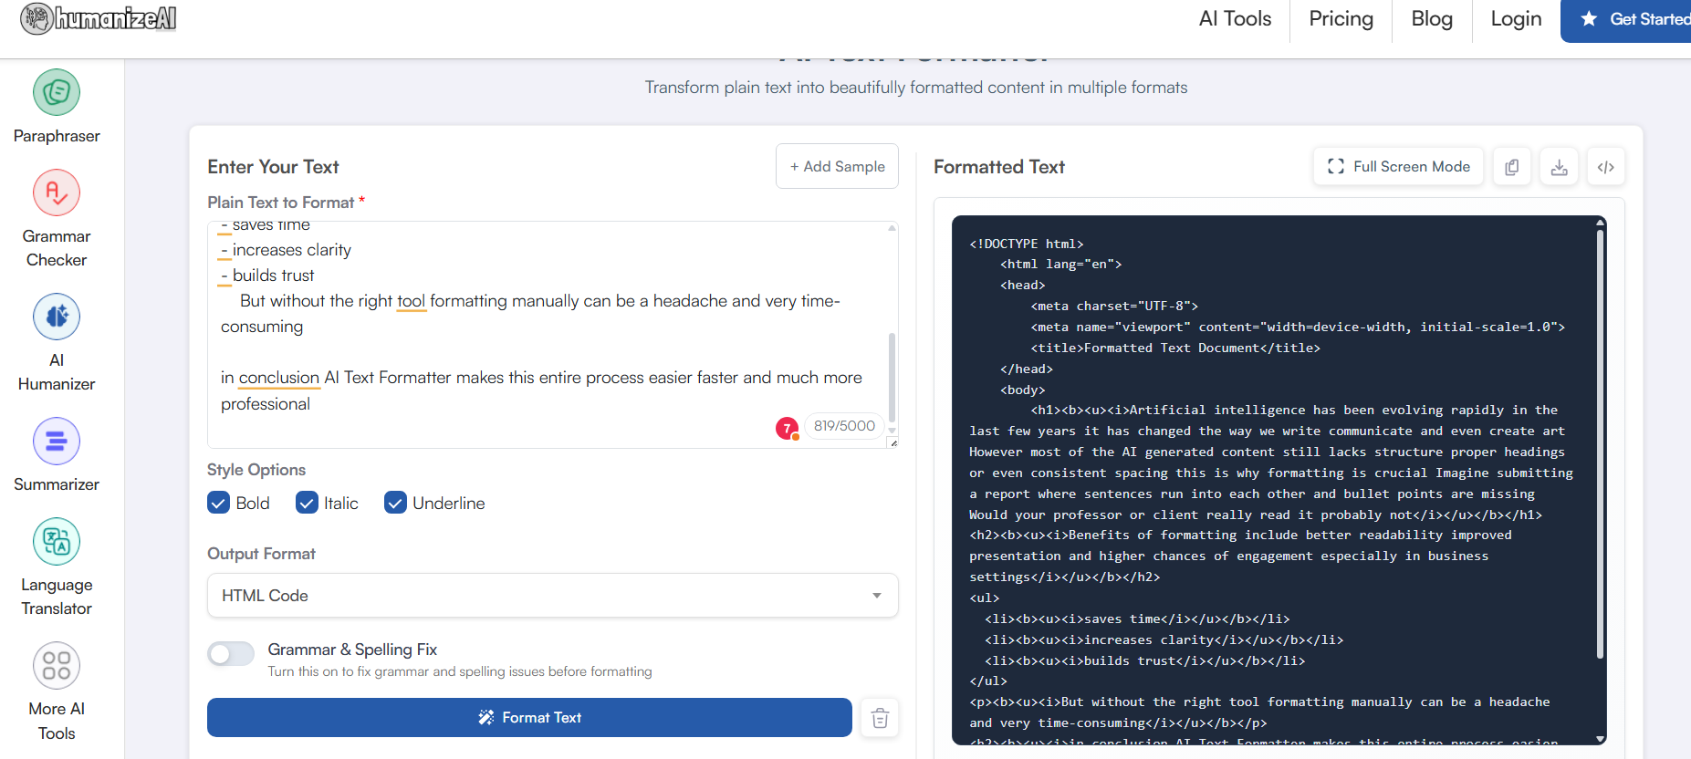
Task: Show More AI Tools grid icon
Action: (x=57, y=666)
